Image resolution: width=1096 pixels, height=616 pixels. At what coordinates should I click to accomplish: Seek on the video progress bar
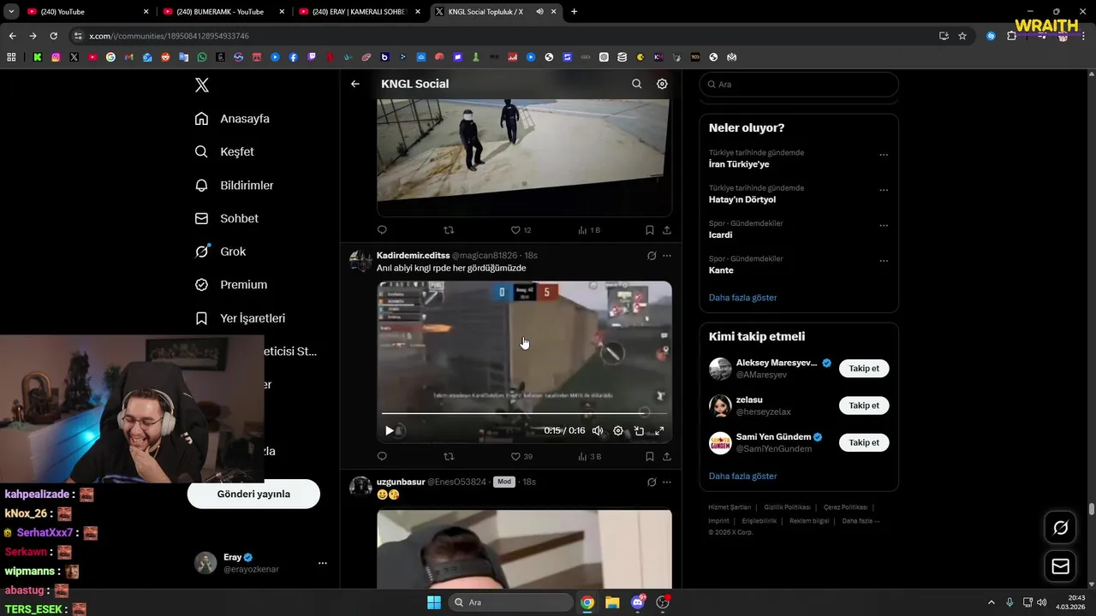click(x=524, y=413)
